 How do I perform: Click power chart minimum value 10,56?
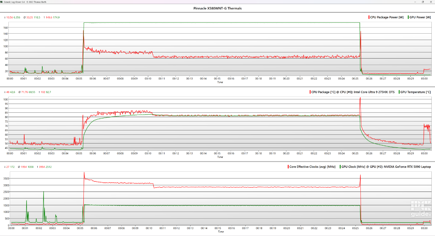[10, 17]
